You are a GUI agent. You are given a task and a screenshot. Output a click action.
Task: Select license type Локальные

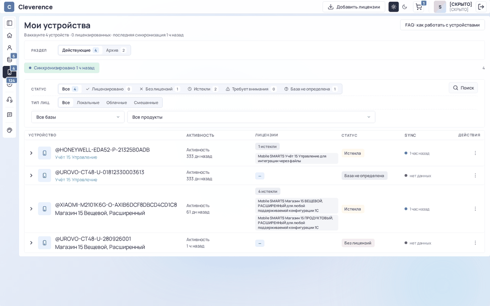(88, 102)
